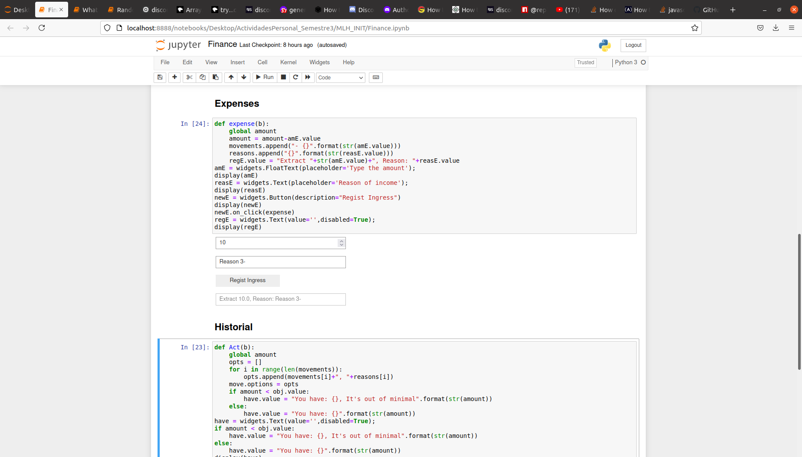Open the tracking protection shield icon
Screen dimensions: 802x457
[107, 28]
